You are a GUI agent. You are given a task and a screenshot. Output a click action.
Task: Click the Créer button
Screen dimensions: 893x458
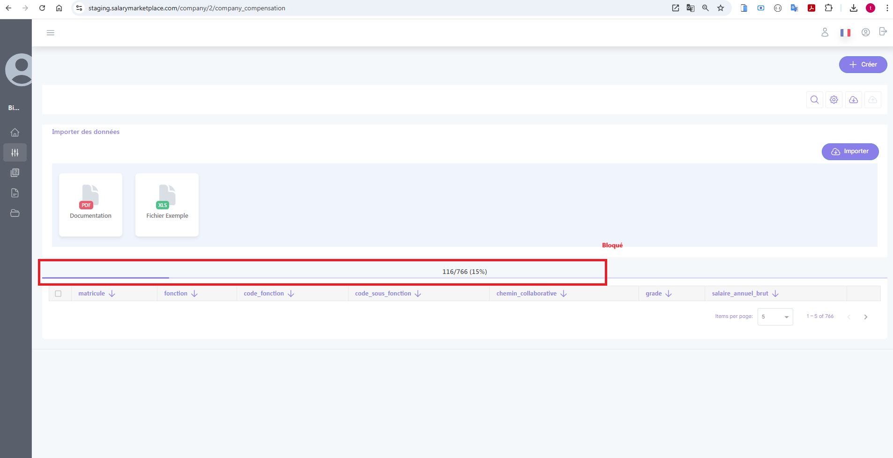coord(863,65)
